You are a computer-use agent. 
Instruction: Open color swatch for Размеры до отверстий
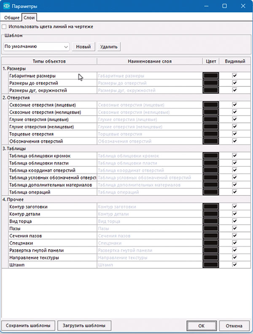(x=210, y=83)
